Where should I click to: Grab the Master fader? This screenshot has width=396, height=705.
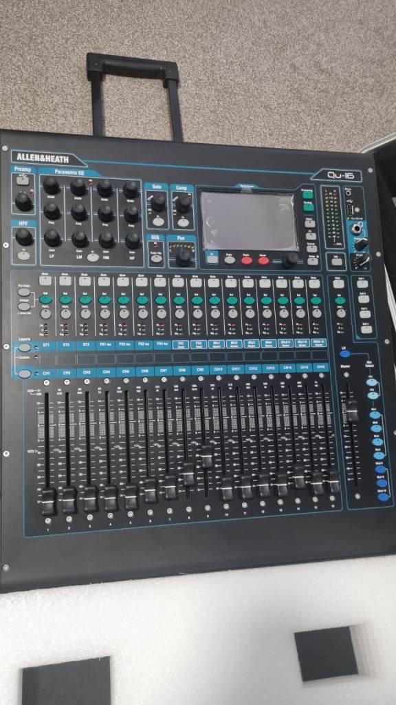353,410
